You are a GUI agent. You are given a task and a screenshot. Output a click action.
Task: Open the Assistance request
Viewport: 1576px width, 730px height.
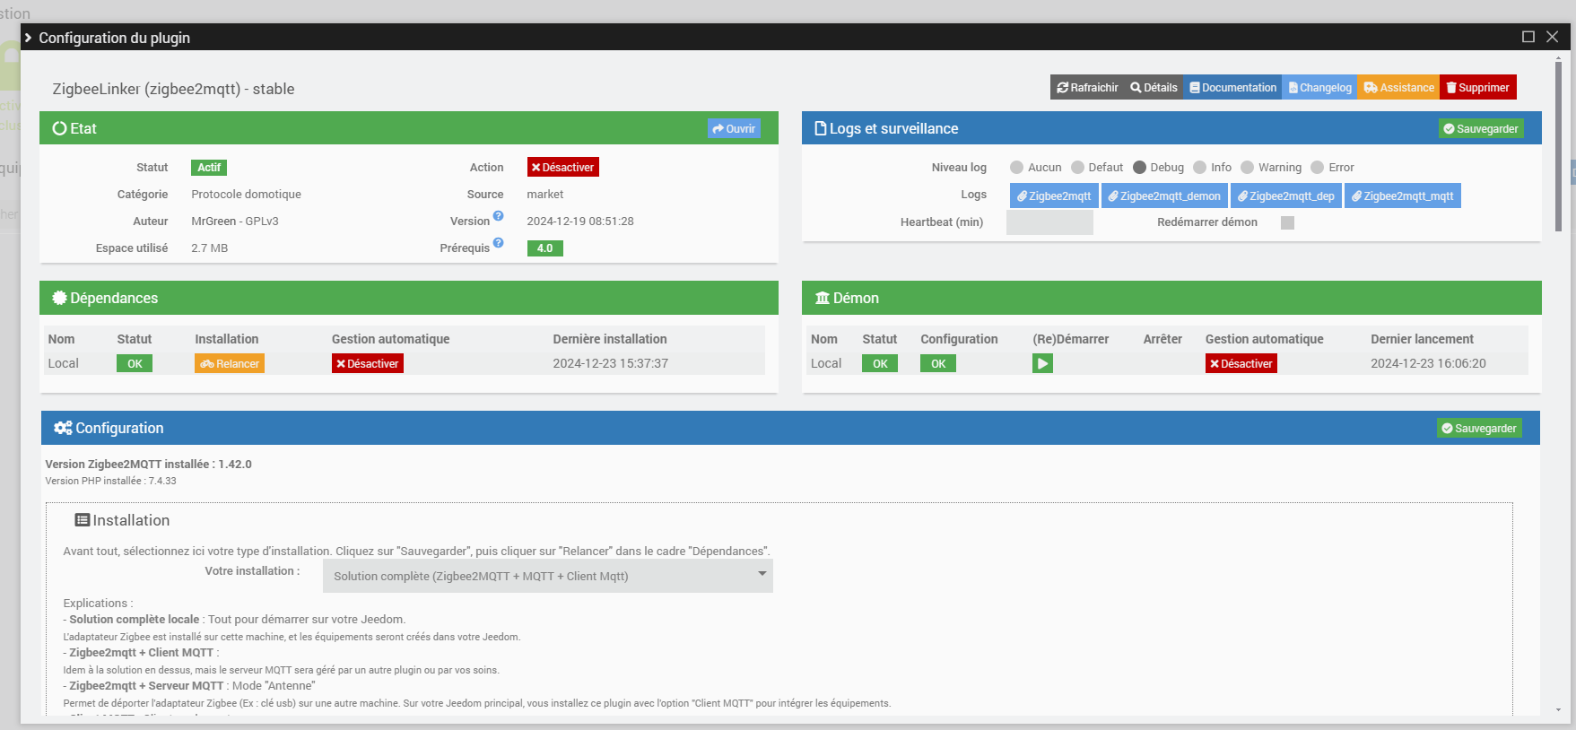coord(1398,88)
